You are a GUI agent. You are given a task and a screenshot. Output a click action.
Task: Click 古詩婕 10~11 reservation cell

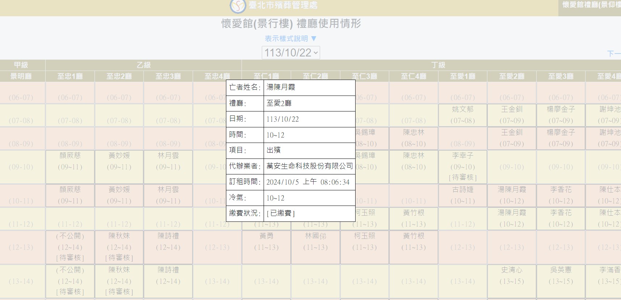click(462, 195)
